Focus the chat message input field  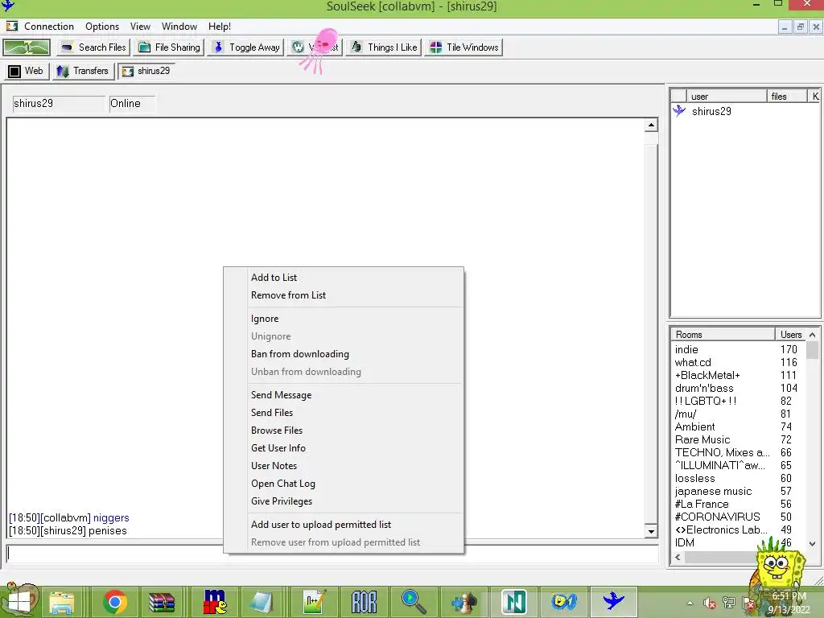pos(332,554)
